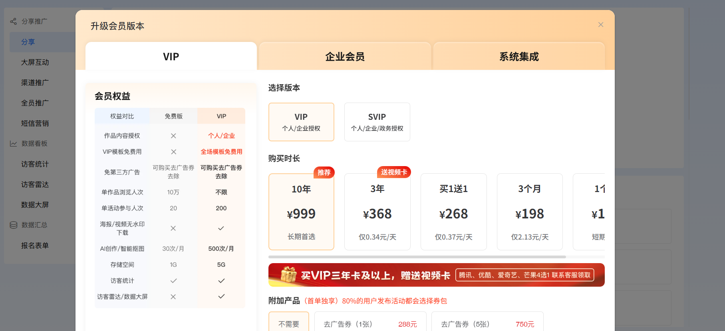Switch to the 企业会员 tab

coord(345,57)
